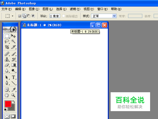Click the gray background color swatch
This screenshot has height=119, width=158.
(13, 109)
